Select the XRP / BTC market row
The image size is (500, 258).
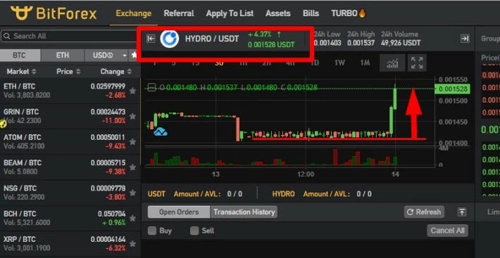(70, 244)
